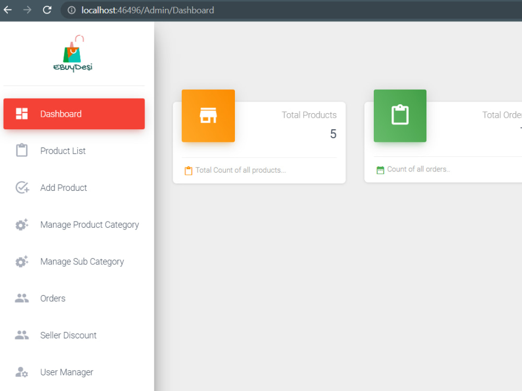This screenshot has height=391, width=522.
Task: Click the checkmark-plus icon for Add Product
Action: [22, 187]
